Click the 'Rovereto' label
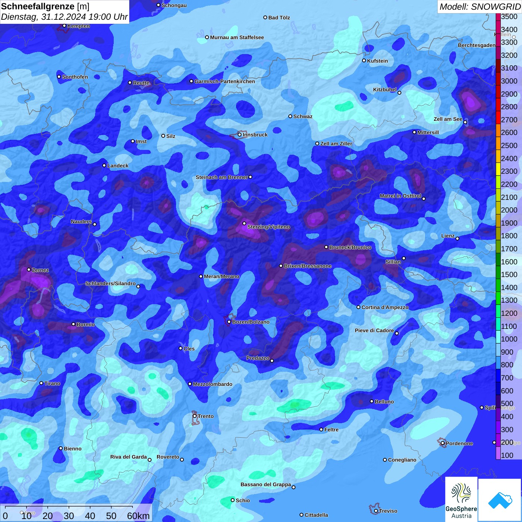The width and height of the screenshot is (522, 522). pos(168,457)
